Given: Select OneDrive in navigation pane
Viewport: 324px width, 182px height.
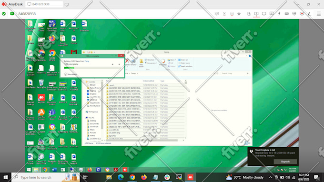Looking at the screenshot, I should (93, 100).
